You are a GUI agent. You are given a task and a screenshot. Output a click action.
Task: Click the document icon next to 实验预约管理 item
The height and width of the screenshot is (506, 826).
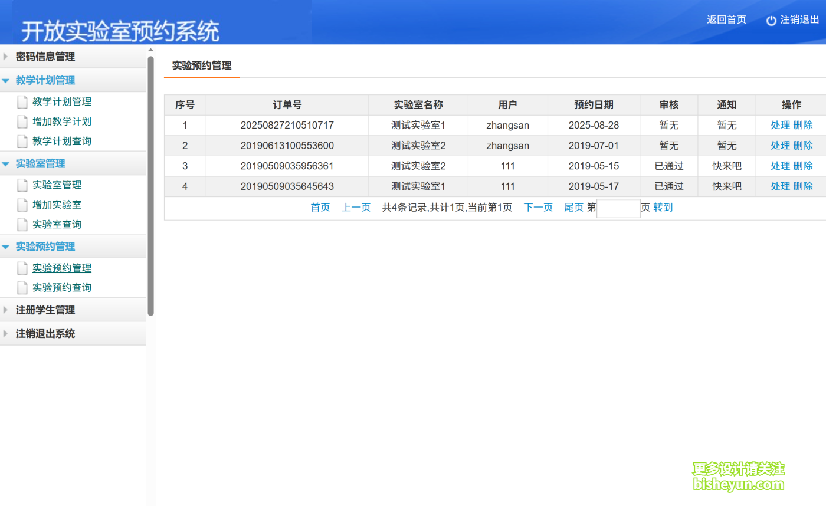[x=22, y=268]
